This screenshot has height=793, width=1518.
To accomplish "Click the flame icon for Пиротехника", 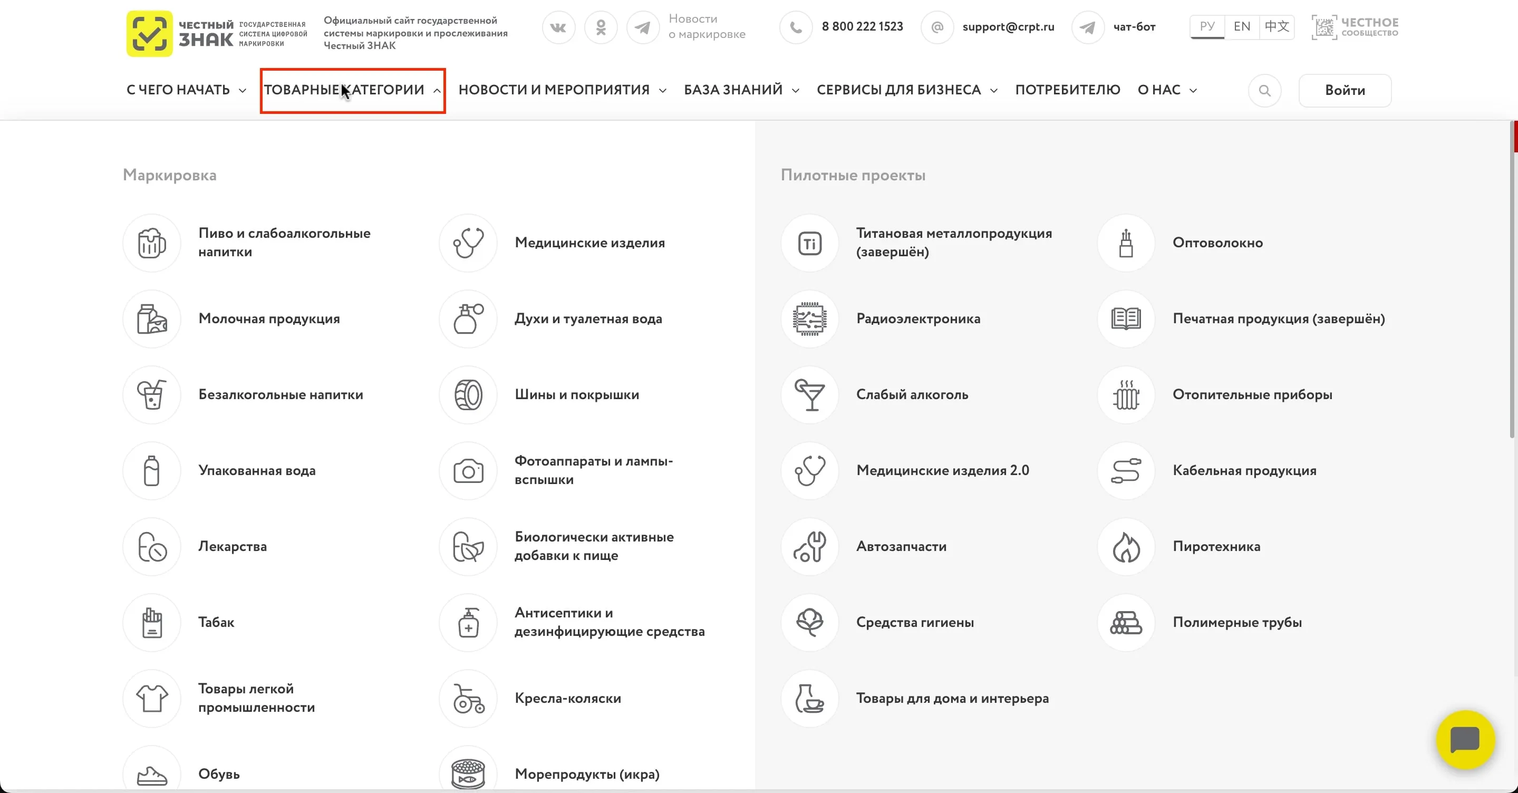I will click(x=1126, y=547).
